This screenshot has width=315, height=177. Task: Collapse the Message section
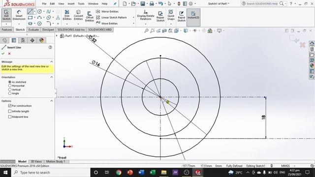coord(52,61)
